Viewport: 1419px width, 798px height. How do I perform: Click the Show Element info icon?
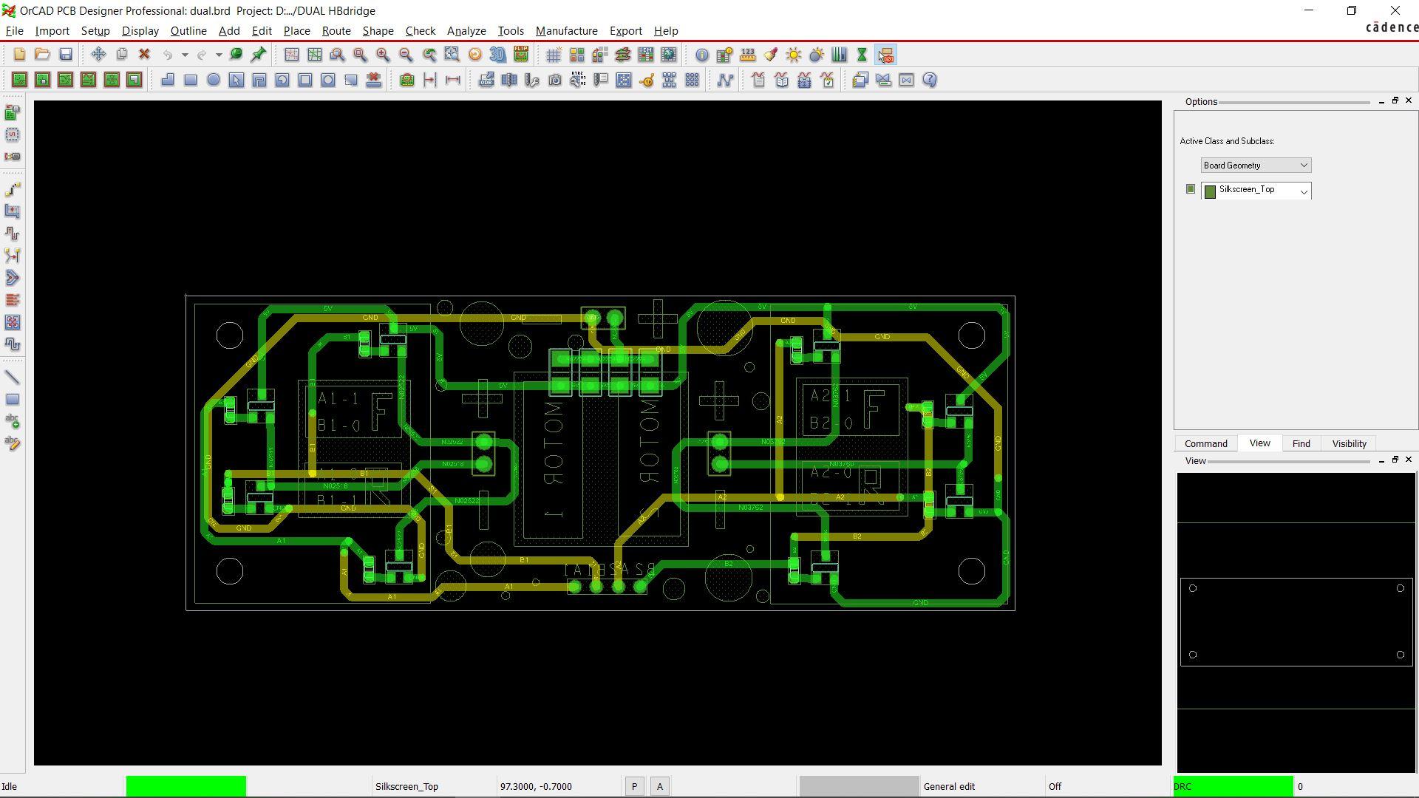coord(702,55)
